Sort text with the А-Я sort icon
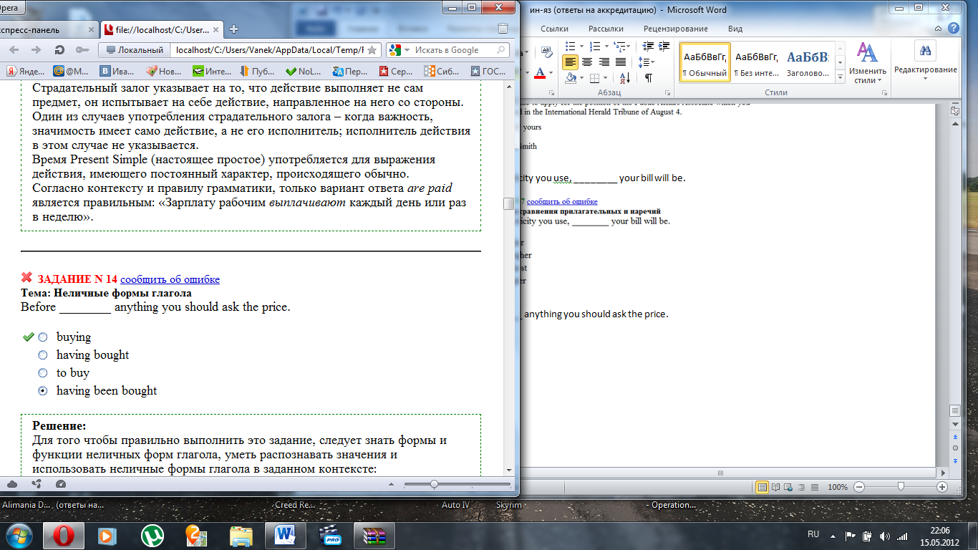Screen dimensions: 978x550 click(x=624, y=78)
